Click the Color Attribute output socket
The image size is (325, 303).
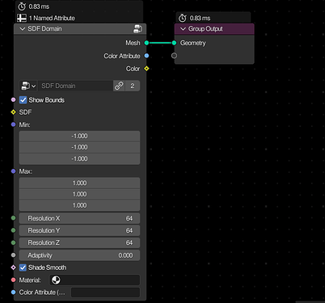click(146, 56)
